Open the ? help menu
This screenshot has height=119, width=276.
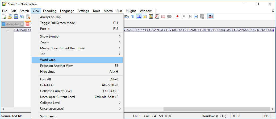[156, 11]
